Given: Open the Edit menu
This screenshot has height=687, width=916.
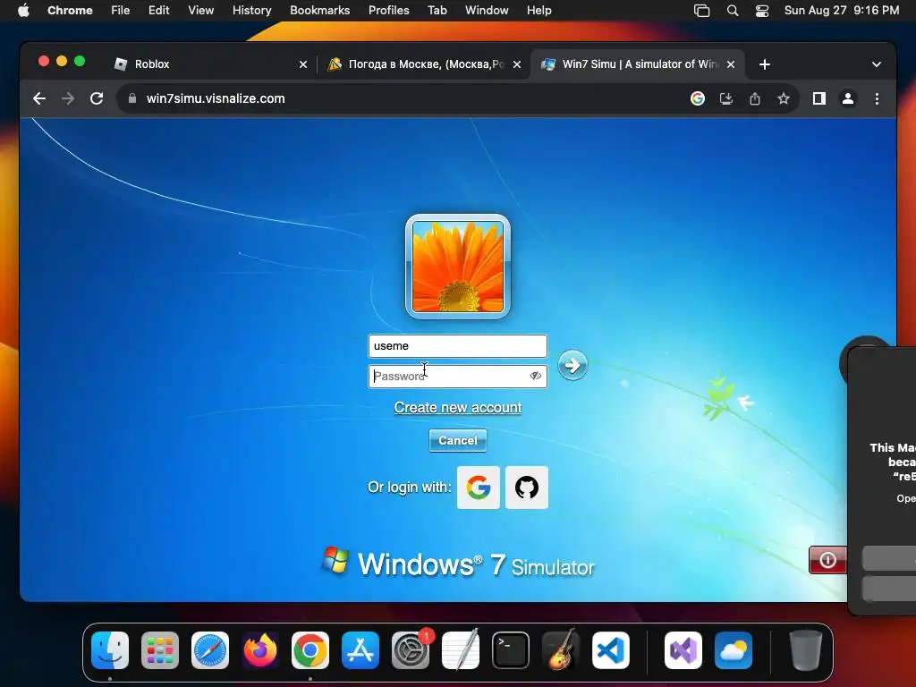Looking at the screenshot, I should tap(158, 11).
